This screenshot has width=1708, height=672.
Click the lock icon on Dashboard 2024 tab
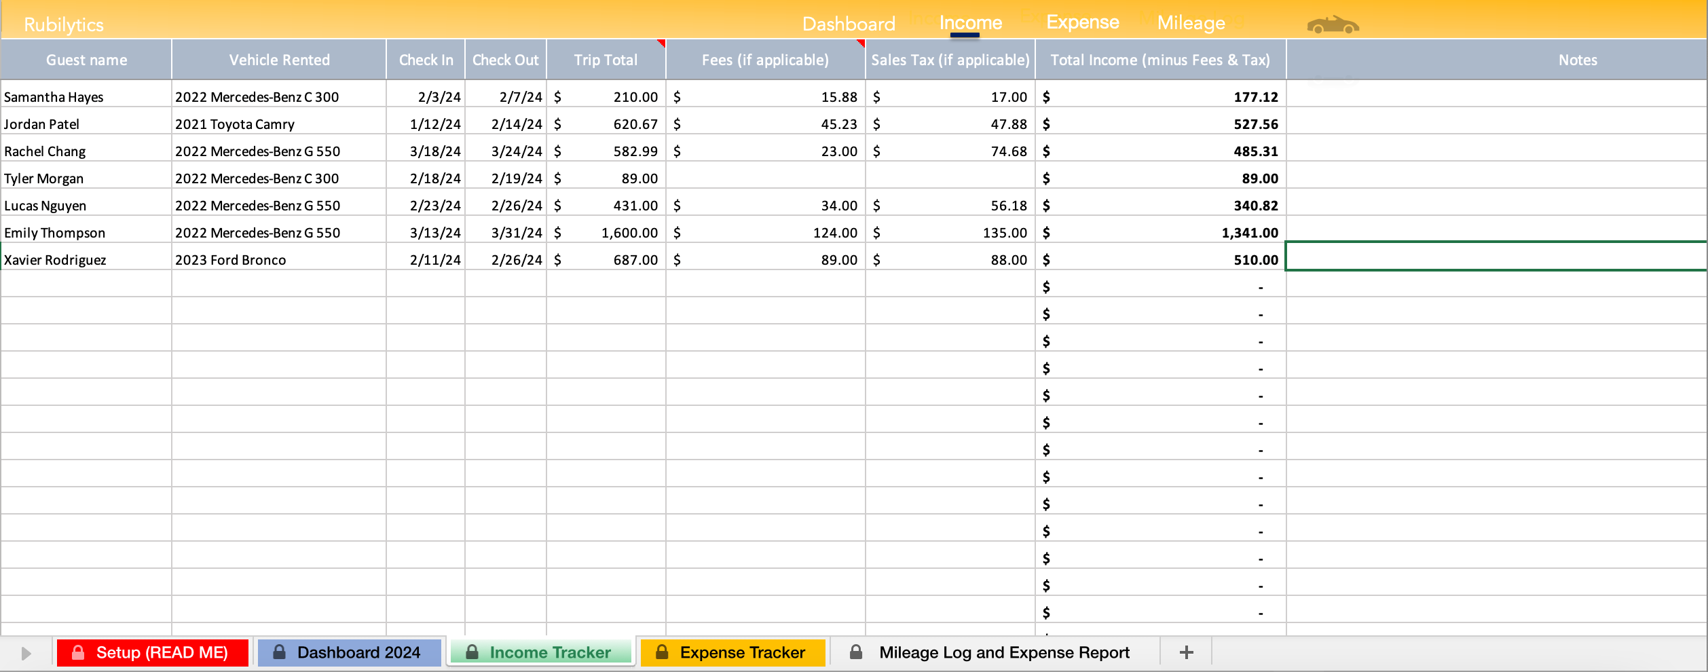point(280,652)
